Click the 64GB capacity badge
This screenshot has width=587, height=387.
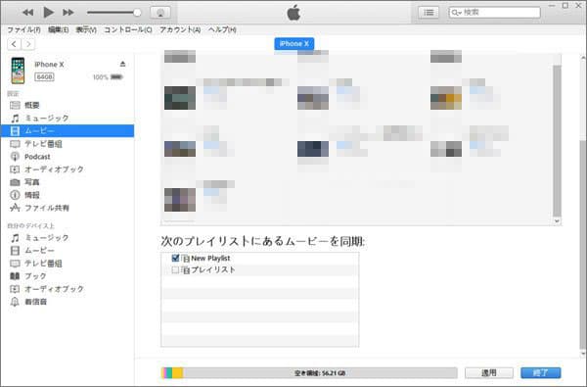pos(45,76)
